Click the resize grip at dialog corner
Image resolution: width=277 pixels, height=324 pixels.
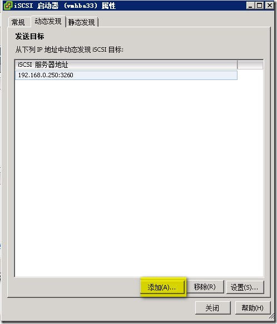[271, 317]
